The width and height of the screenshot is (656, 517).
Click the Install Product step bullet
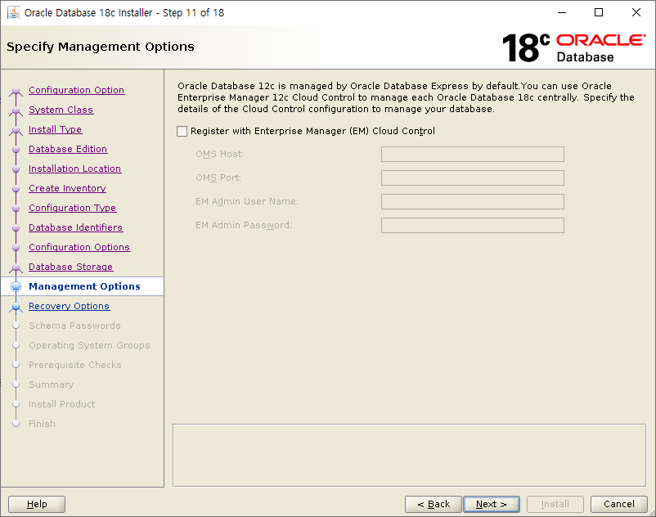(16, 404)
